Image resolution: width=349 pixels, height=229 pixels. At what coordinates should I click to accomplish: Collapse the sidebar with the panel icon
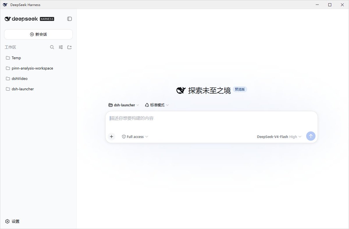[x=70, y=19]
